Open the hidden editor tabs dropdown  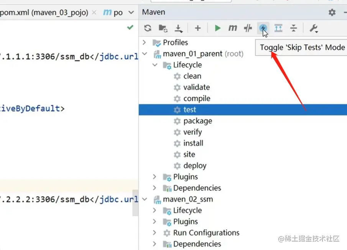tap(131, 12)
